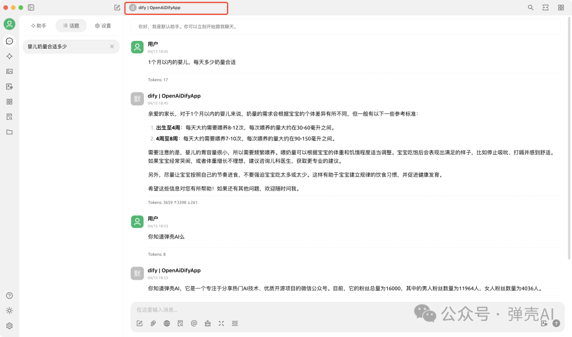Click the dify avatar on the 弹壳AI reply
The height and width of the screenshot is (337, 572).
click(x=137, y=273)
